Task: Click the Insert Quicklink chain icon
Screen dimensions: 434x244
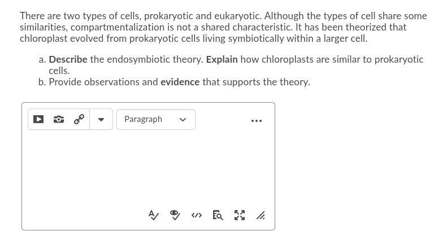Action: (79, 119)
